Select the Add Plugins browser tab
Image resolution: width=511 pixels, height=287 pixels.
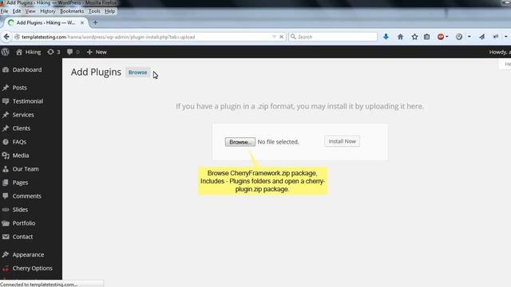pyautogui.click(x=46, y=23)
